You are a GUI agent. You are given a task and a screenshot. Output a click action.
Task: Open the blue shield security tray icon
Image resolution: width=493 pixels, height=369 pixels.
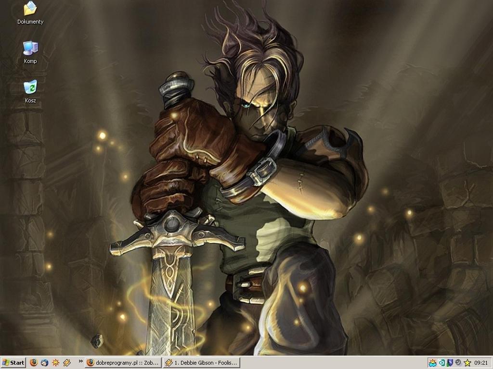coord(450,363)
